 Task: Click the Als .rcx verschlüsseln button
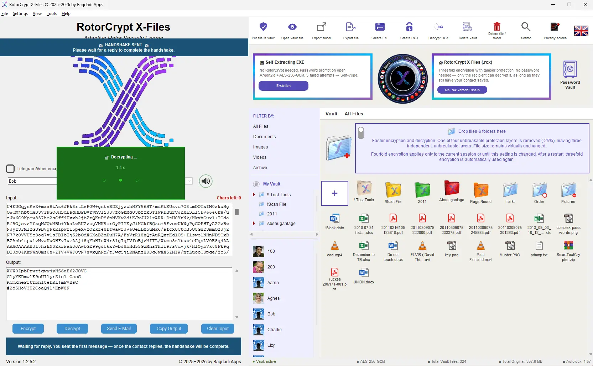(x=462, y=90)
